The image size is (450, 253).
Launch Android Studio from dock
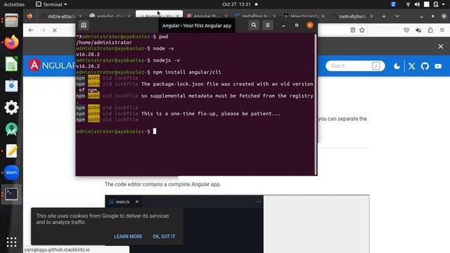pos(11,129)
